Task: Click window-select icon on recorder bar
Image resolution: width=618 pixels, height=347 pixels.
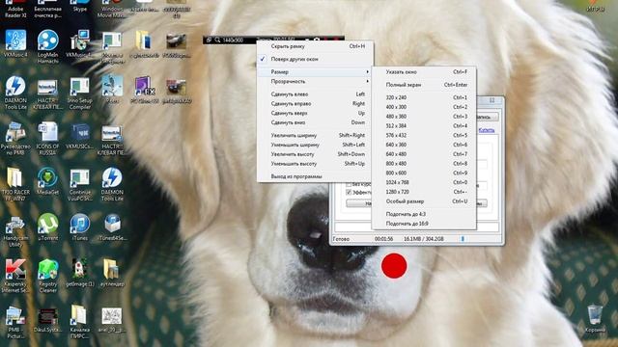Action: (x=209, y=40)
